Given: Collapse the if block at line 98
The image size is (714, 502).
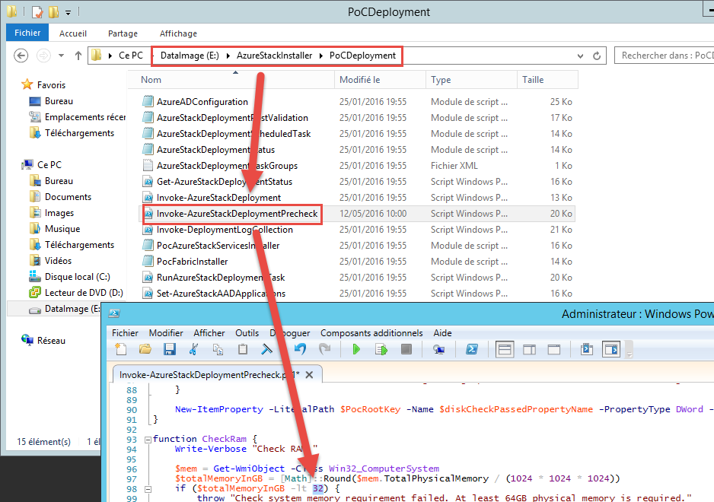Looking at the screenshot, I should coord(148,489).
